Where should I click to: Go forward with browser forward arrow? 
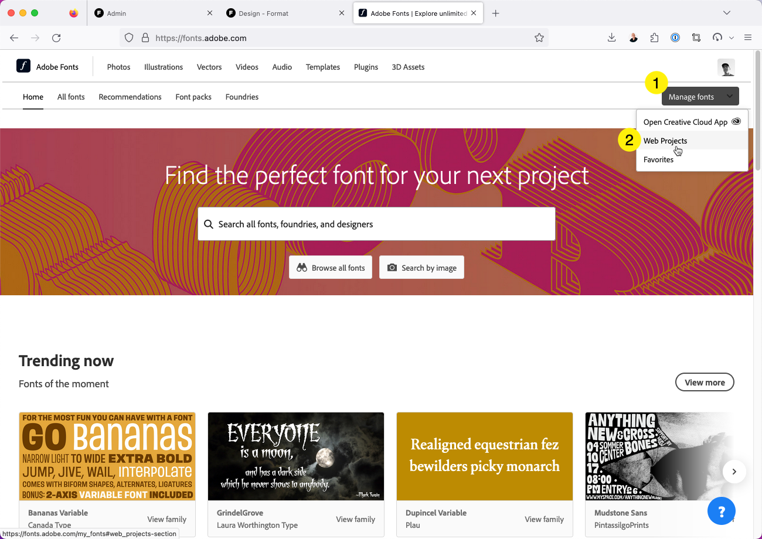coord(35,37)
